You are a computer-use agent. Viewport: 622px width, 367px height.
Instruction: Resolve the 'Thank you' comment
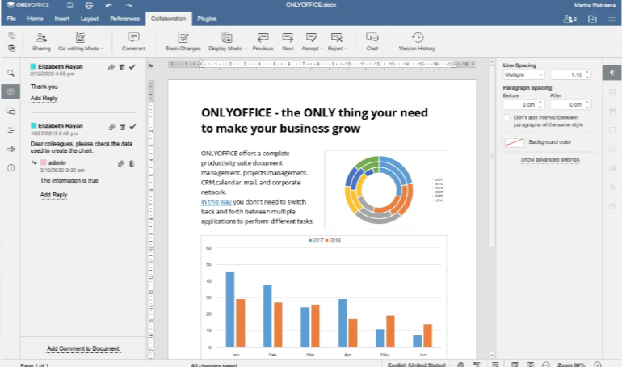tap(132, 67)
